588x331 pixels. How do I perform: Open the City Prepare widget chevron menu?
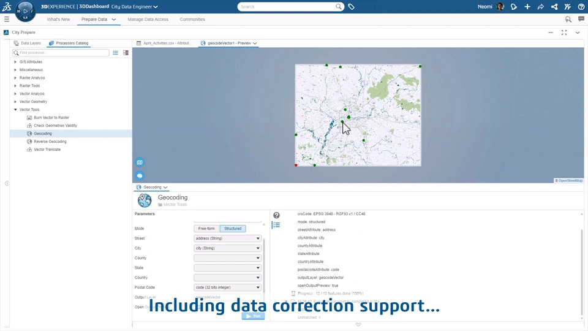(578, 32)
